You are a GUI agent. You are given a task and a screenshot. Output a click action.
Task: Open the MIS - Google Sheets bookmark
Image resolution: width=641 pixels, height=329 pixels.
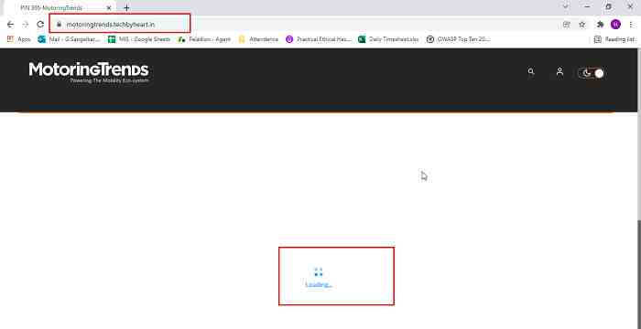[138, 39]
